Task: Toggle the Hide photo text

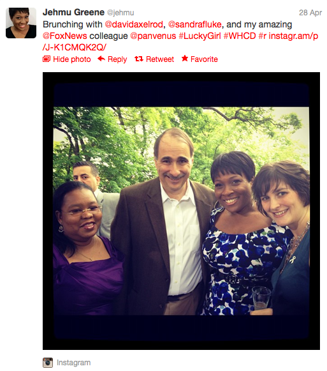Action: point(72,59)
